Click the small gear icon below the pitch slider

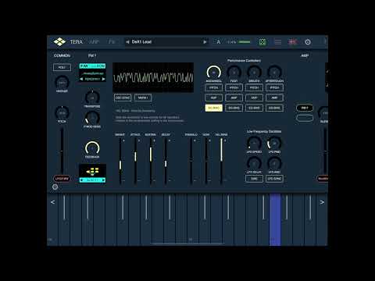(x=55, y=187)
